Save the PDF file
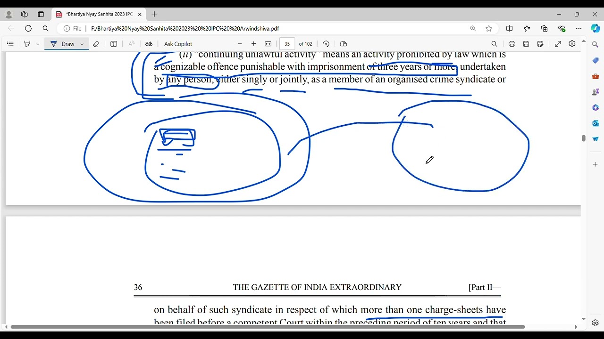Image resolution: width=604 pixels, height=339 pixels. tap(526, 44)
